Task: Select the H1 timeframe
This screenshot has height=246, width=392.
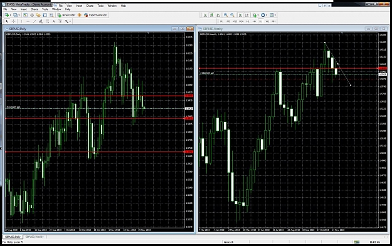Action: tap(248, 21)
